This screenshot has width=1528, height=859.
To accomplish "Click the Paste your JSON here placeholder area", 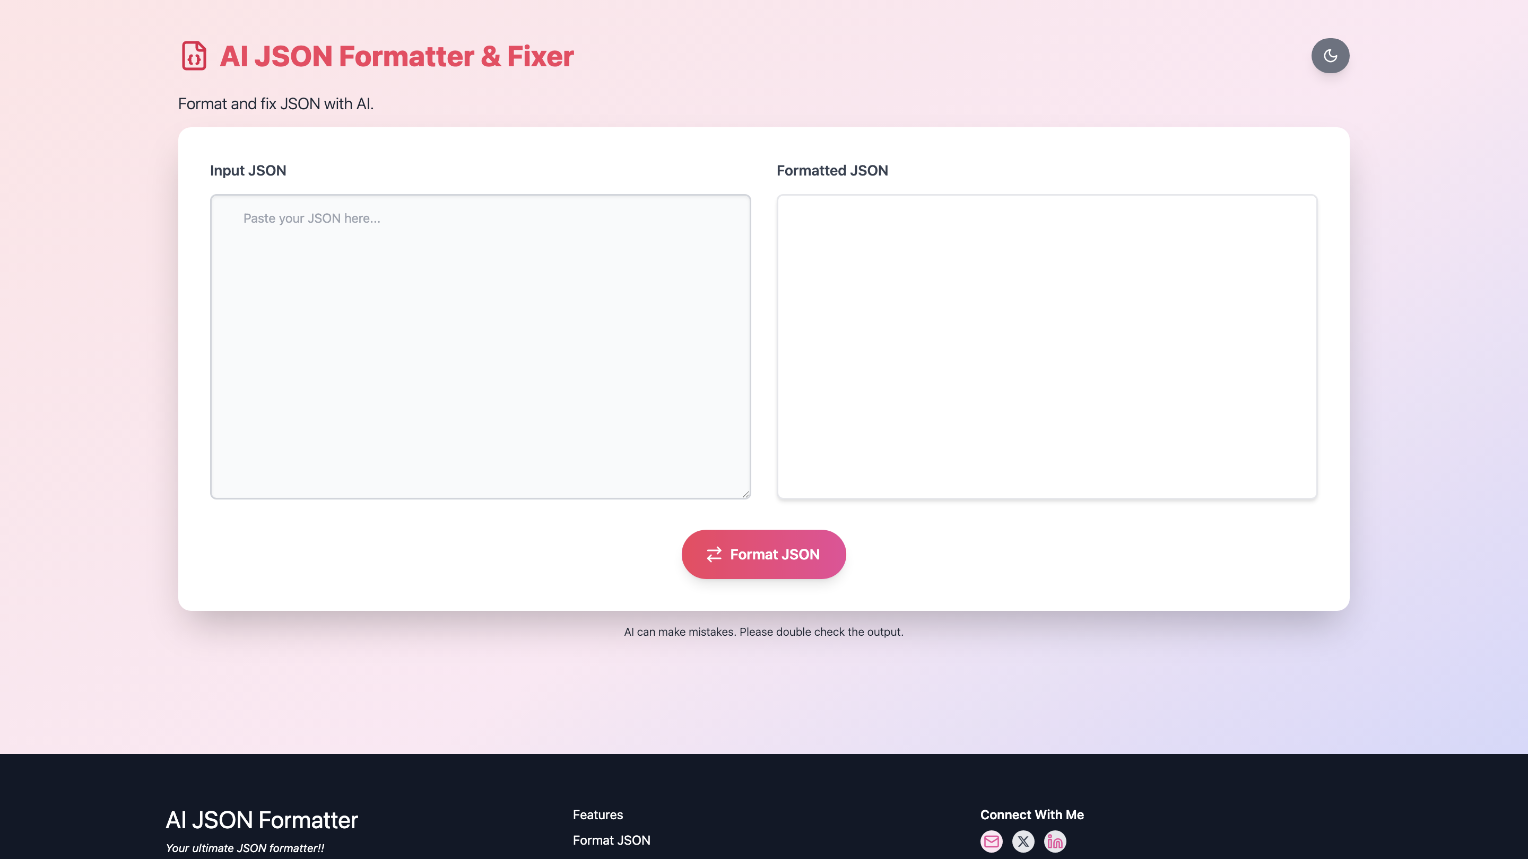I will (x=311, y=218).
